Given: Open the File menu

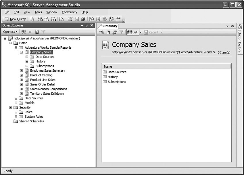Looking at the screenshot, I should pos(7,12).
